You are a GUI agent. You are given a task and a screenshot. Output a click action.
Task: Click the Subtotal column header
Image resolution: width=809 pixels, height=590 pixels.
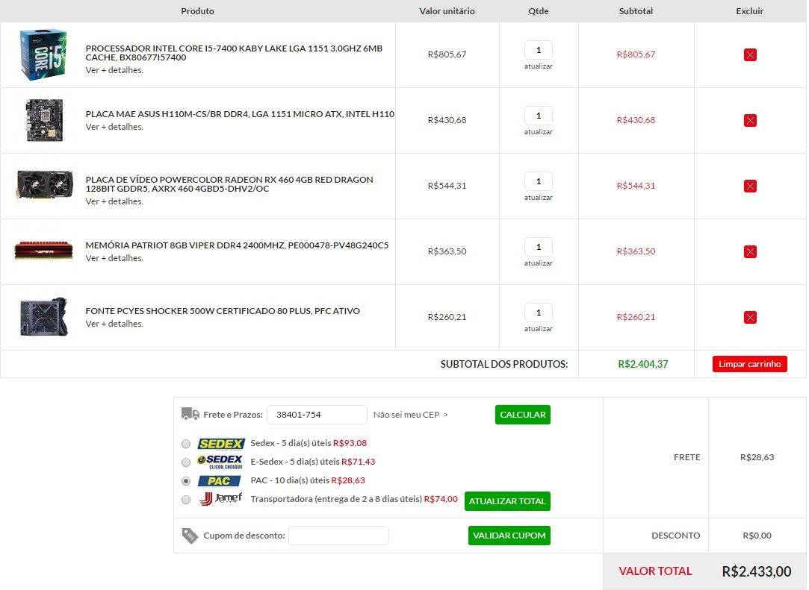(x=636, y=11)
